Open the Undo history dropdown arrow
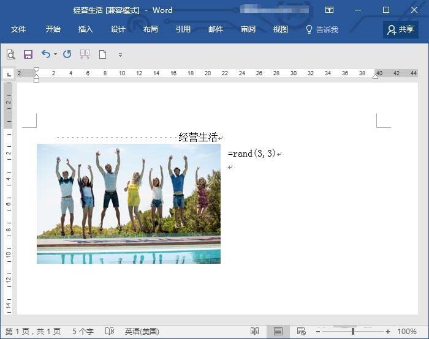The image size is (429, 339). pos(55,54)
